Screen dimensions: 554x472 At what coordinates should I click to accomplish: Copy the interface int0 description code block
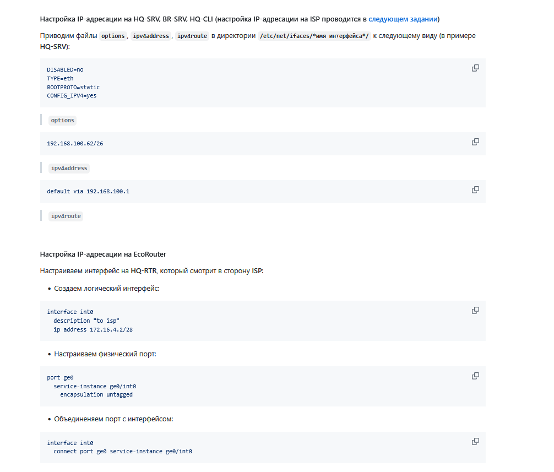(x=475, y=310)
